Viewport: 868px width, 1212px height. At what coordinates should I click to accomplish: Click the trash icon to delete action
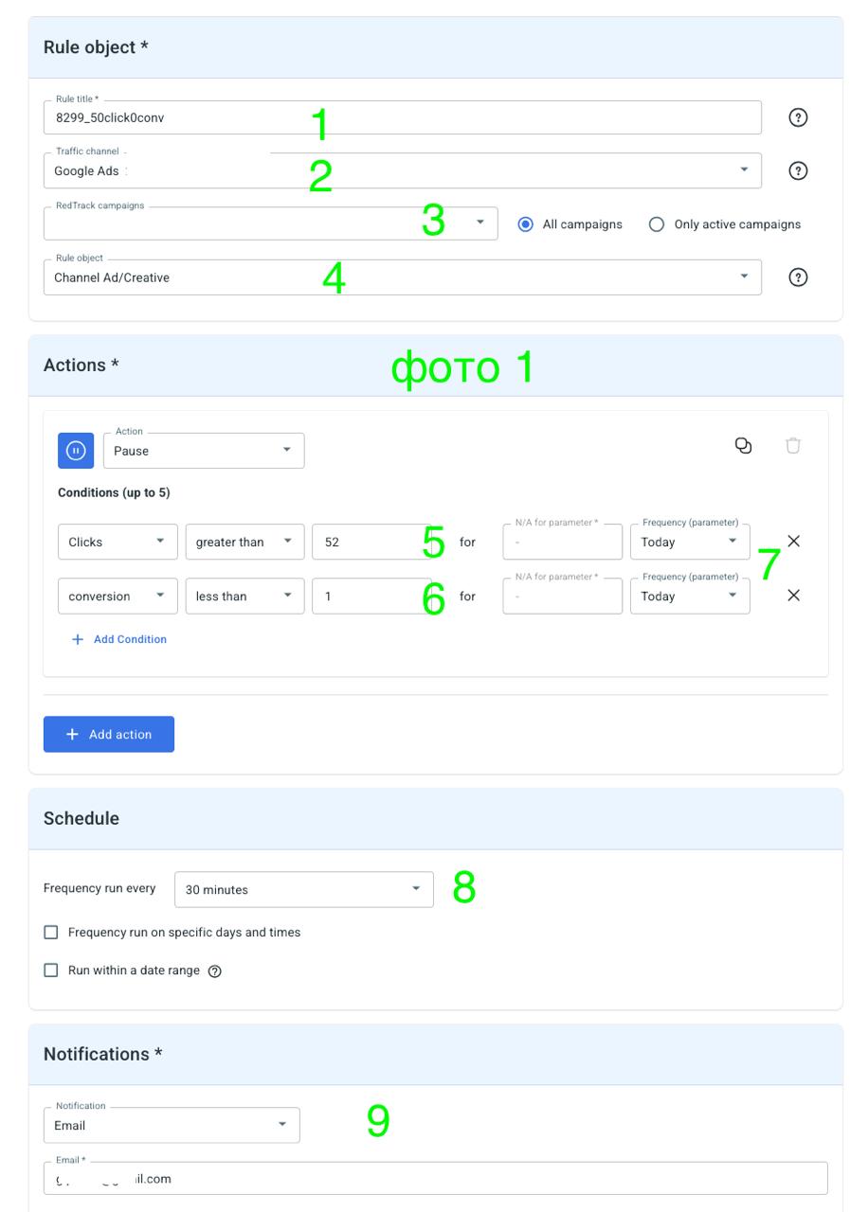793,445
